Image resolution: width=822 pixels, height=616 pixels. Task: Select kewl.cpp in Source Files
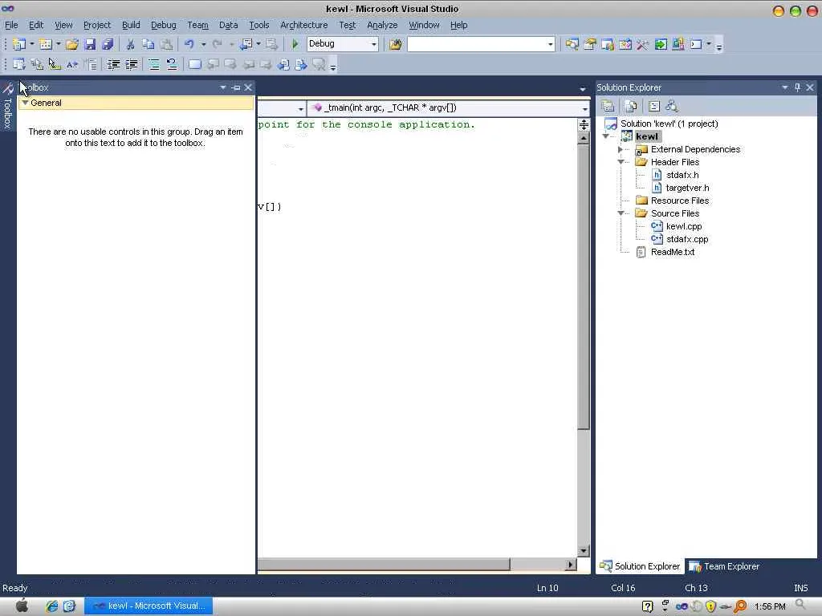click(x=684, y=226)
